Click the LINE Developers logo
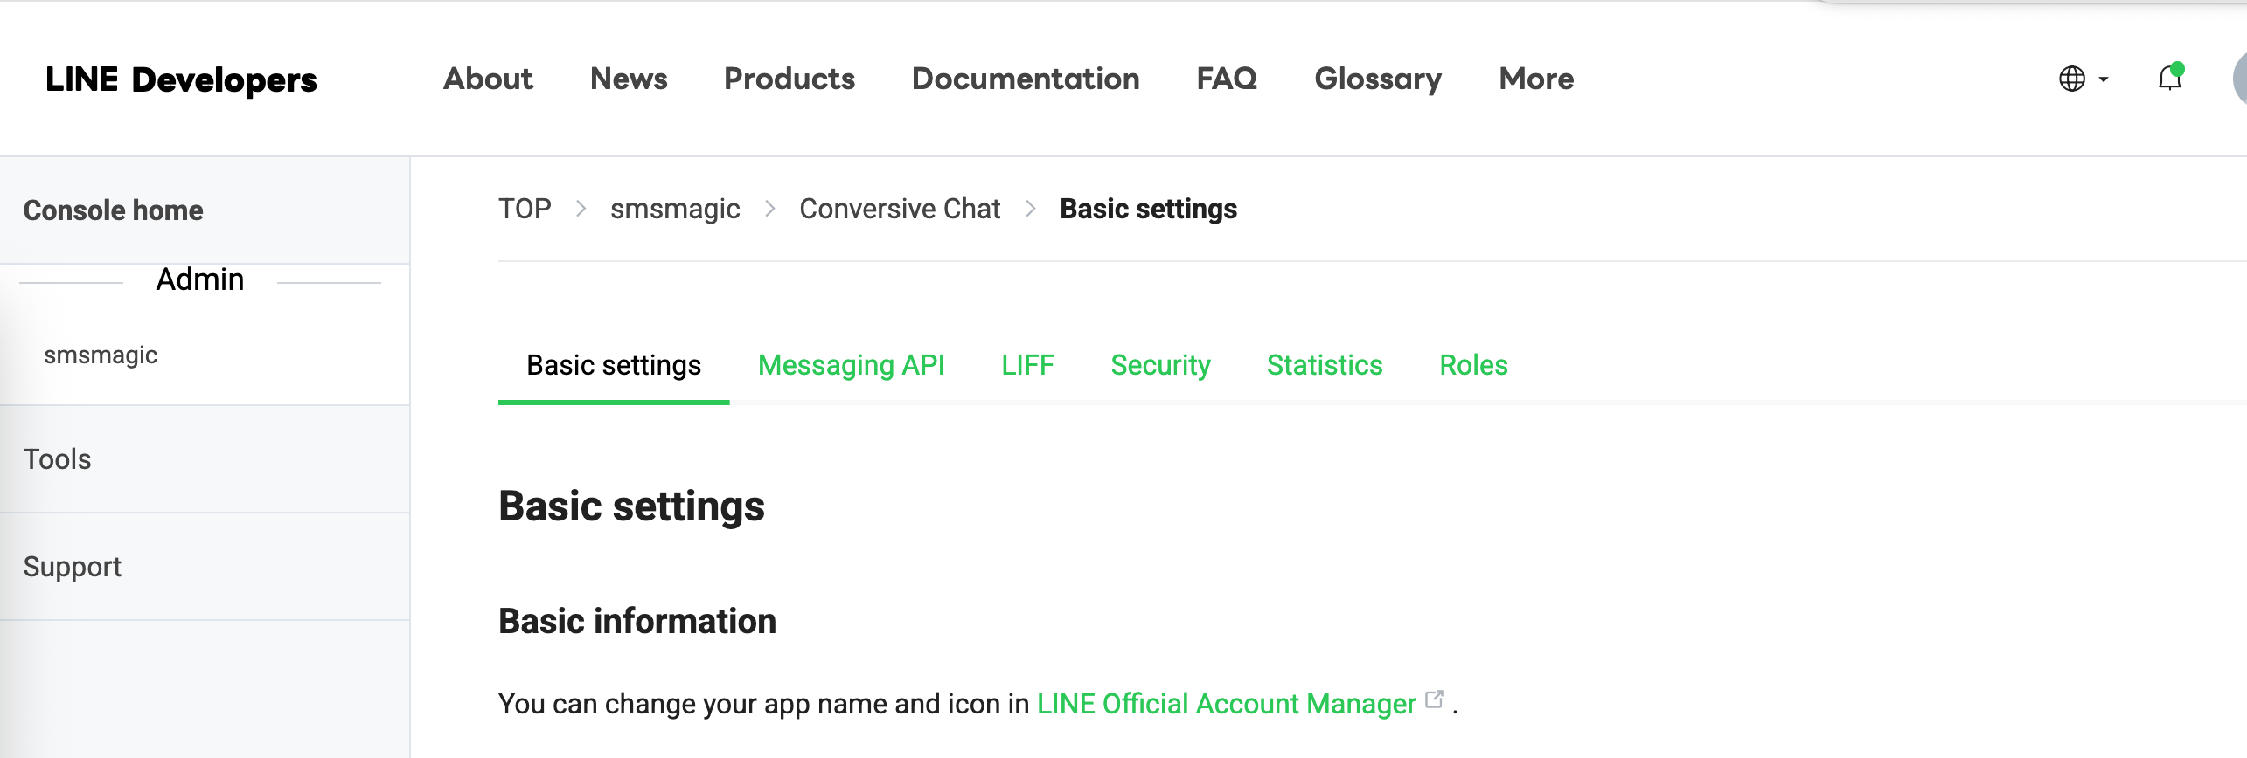Screen dimensions: 2247x758 click(181, 79)
